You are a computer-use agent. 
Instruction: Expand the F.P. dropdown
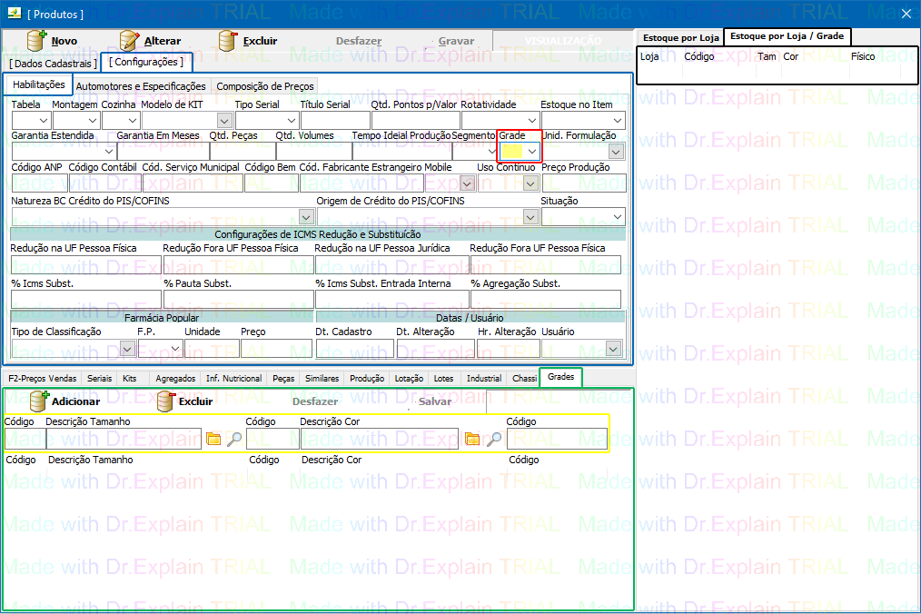coord(175,349)
